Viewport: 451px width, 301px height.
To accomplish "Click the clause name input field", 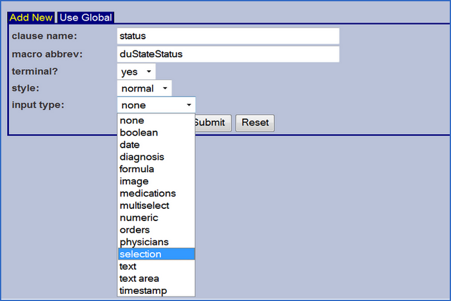I will pos(228,36).
